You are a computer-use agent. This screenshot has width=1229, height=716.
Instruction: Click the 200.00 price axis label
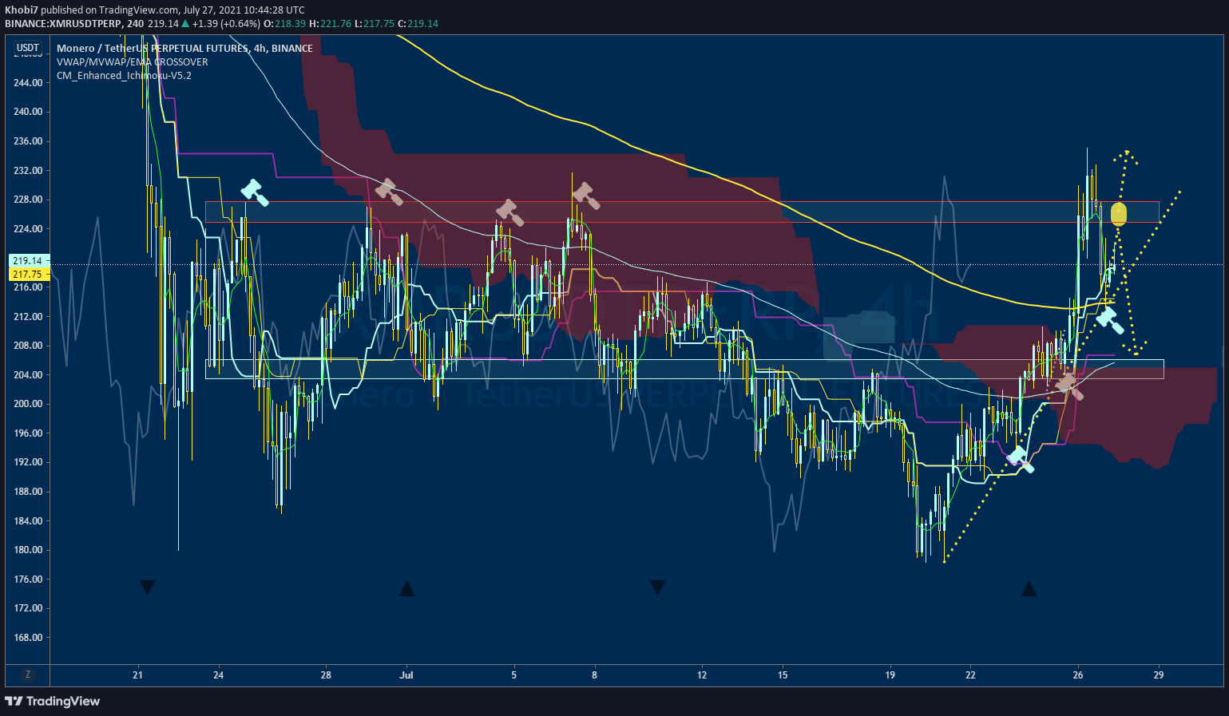[x=28, y=404]
